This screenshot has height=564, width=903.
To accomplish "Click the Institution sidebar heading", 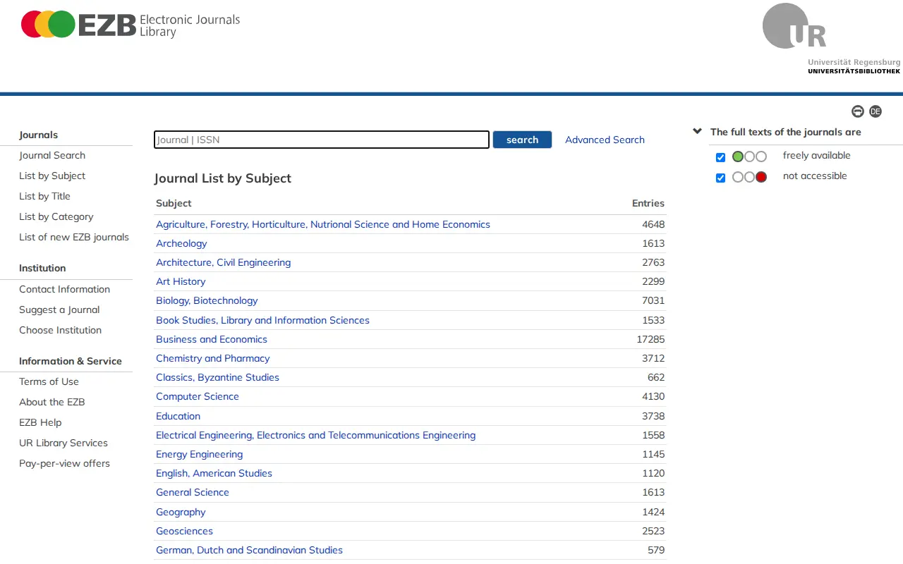I will coord(42,268).
